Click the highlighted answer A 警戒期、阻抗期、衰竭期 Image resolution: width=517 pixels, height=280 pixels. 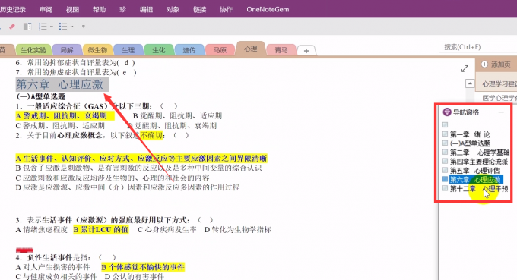[65, 116]
